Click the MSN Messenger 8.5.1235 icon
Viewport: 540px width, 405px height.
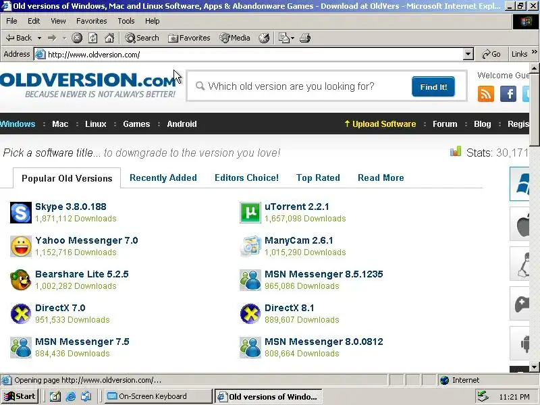pyautogui.click(x=250, y=280)
